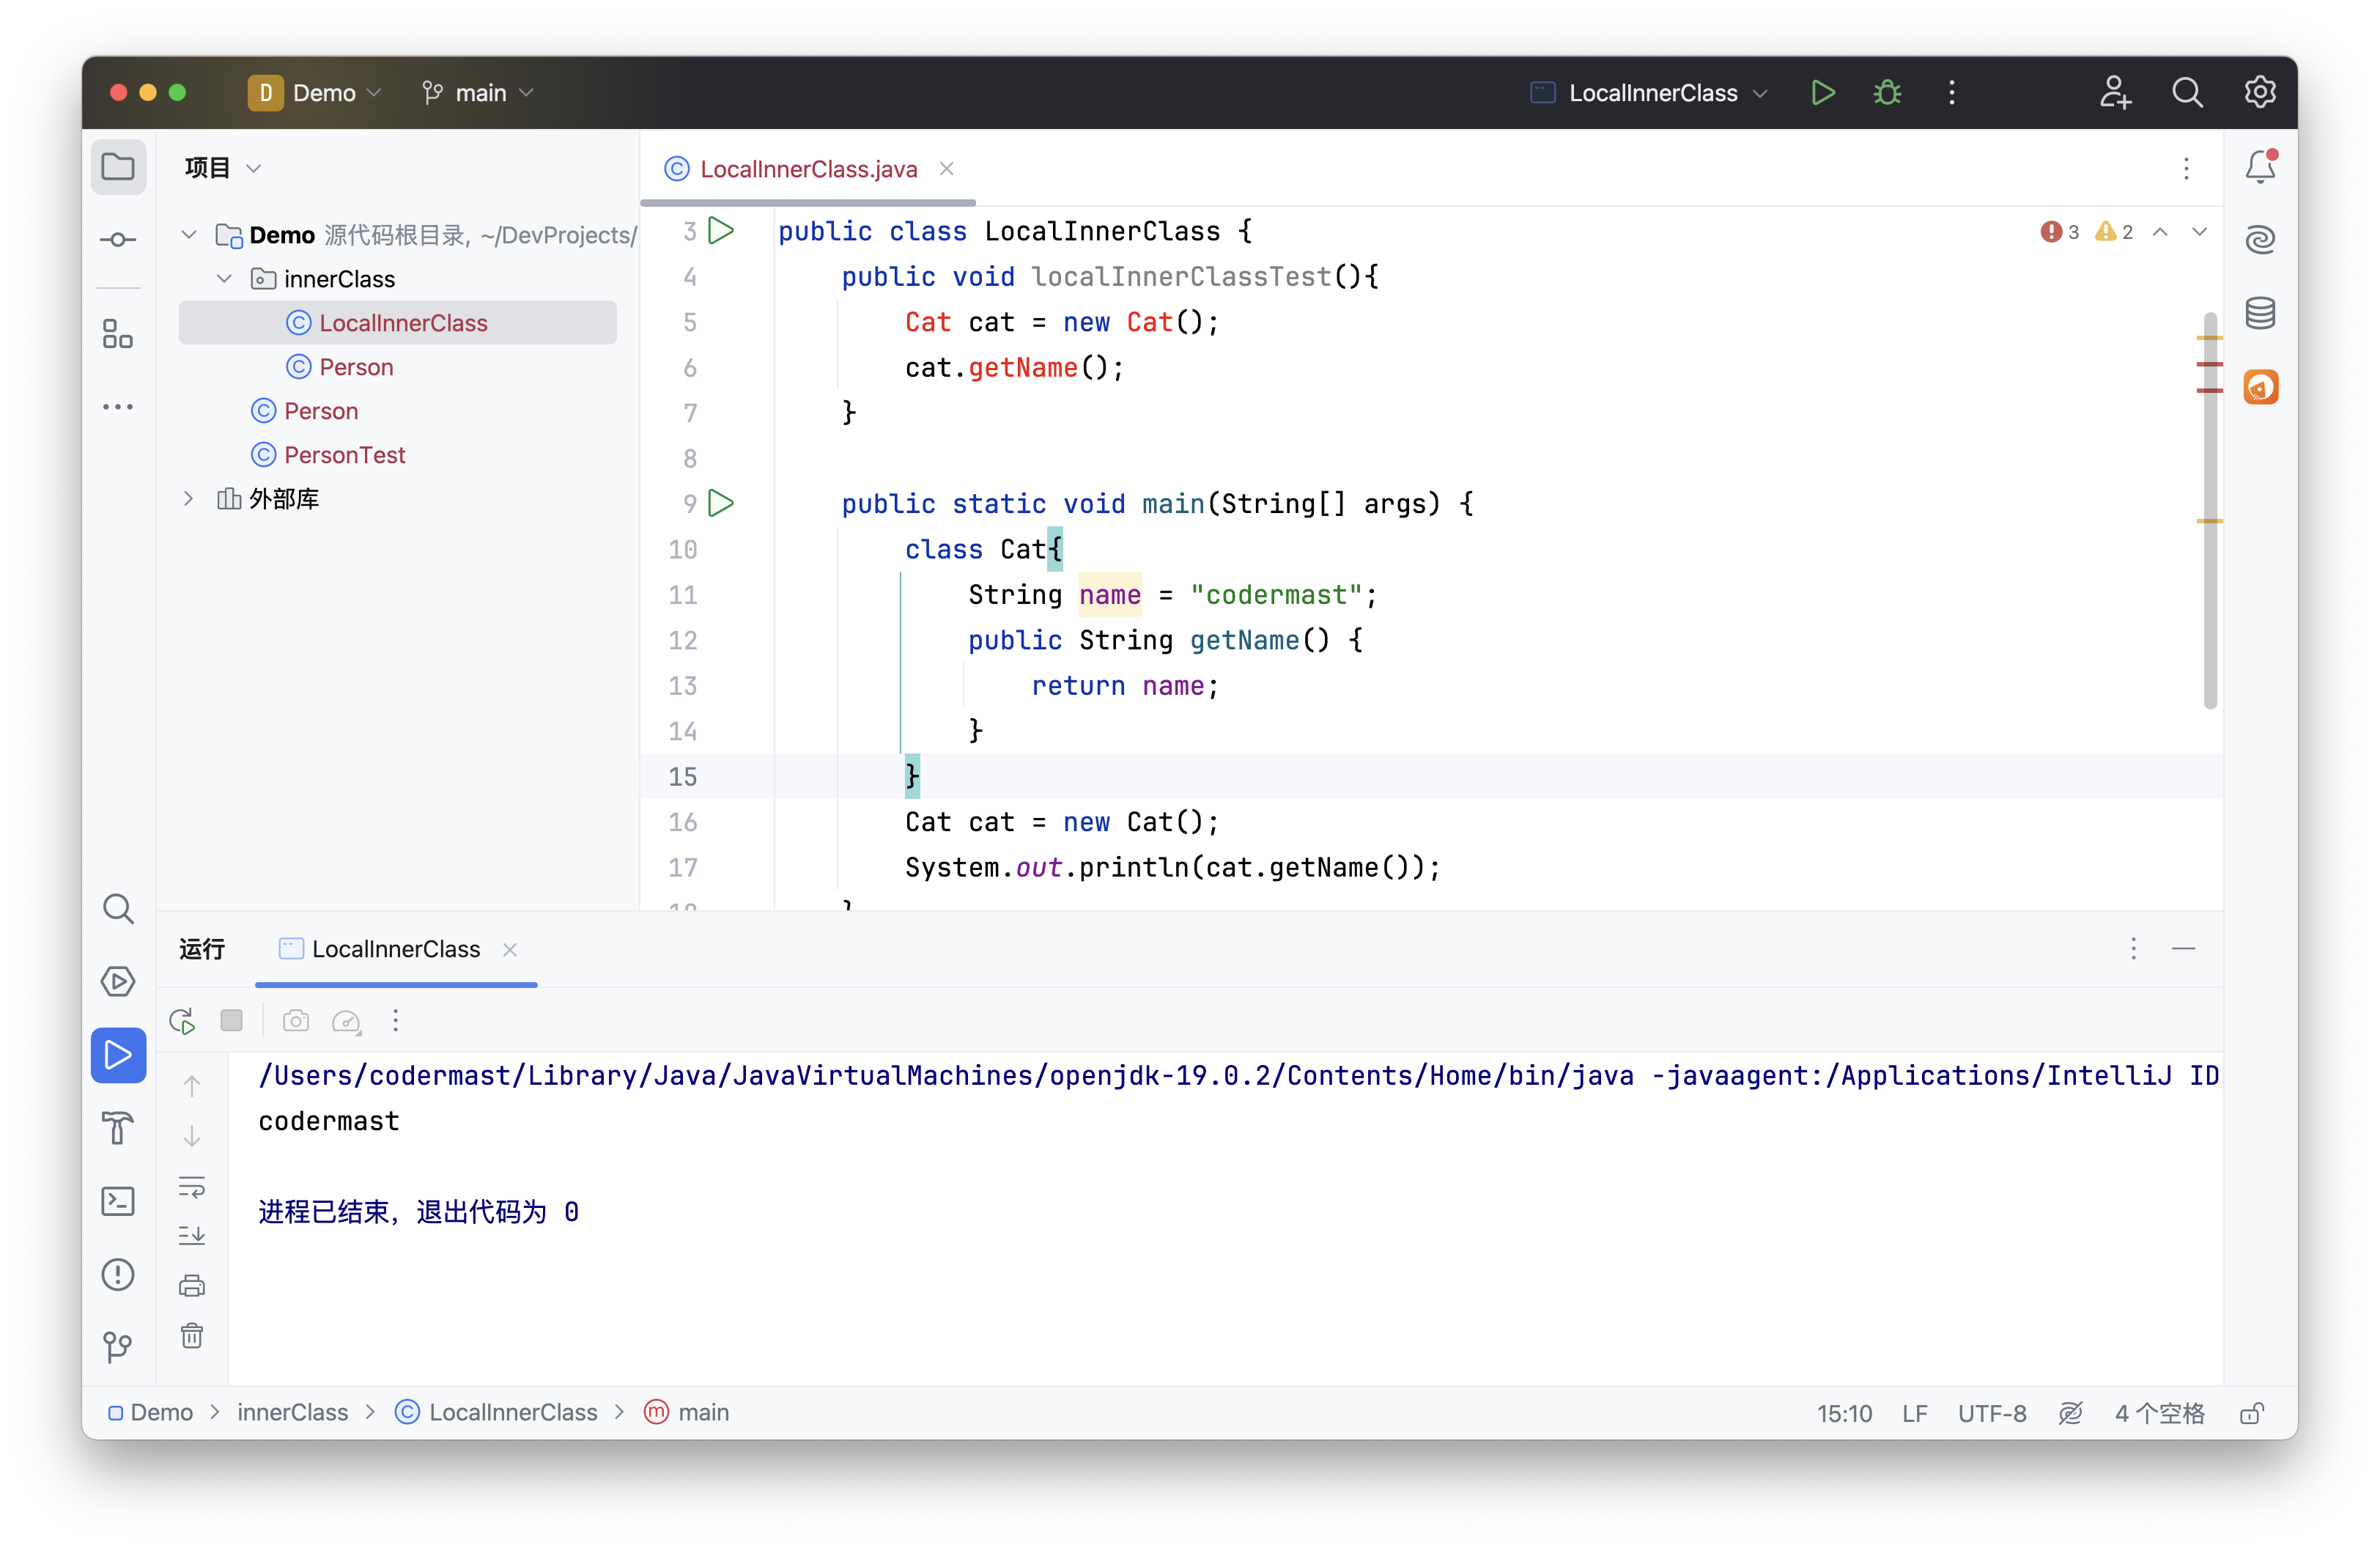Image resolution: width=2380 pixels, height=1548 pixels.
Task: Click LocalInnerClass breadcrumb in status bar
Action: click(x=496, y=1412)
